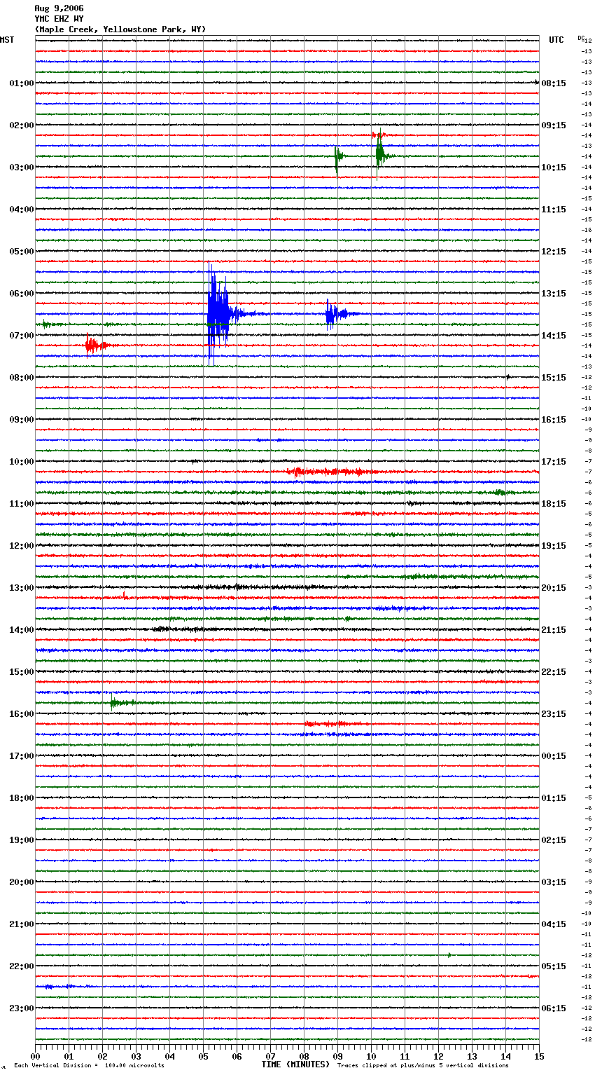Select the MST time label "04:00"
595x1075 pixels.
coord(22,210)
